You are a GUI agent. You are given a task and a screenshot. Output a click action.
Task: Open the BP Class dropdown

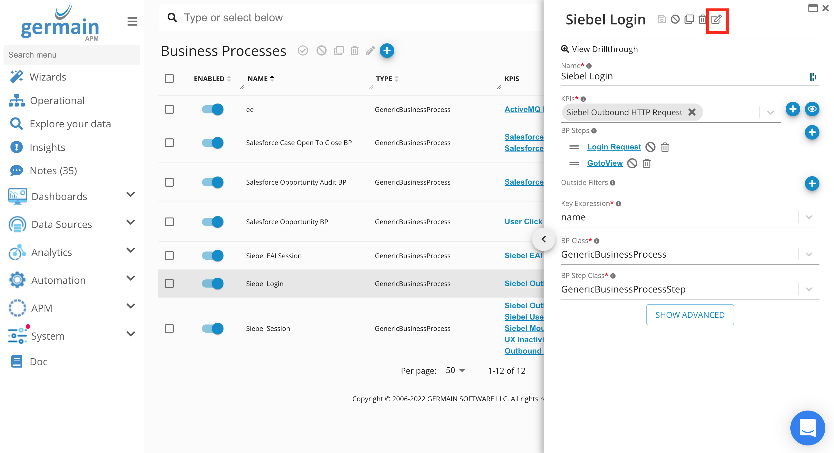pos(808,254)
